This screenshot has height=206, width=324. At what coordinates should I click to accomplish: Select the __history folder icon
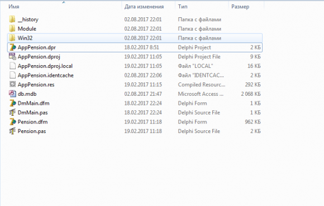pos(12,19)
